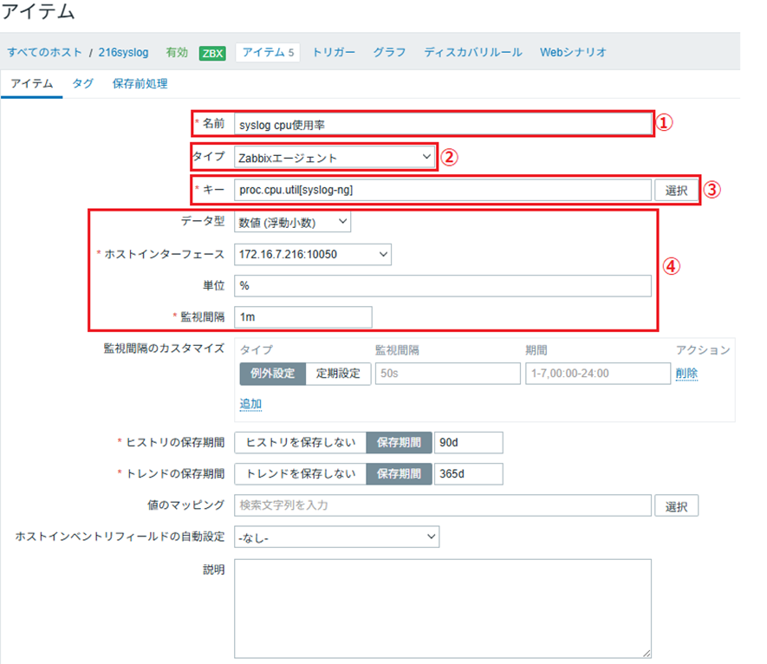Viewport: 767px width, 664px height.
Task: Click into the 説明 text area
Action: 442,609
